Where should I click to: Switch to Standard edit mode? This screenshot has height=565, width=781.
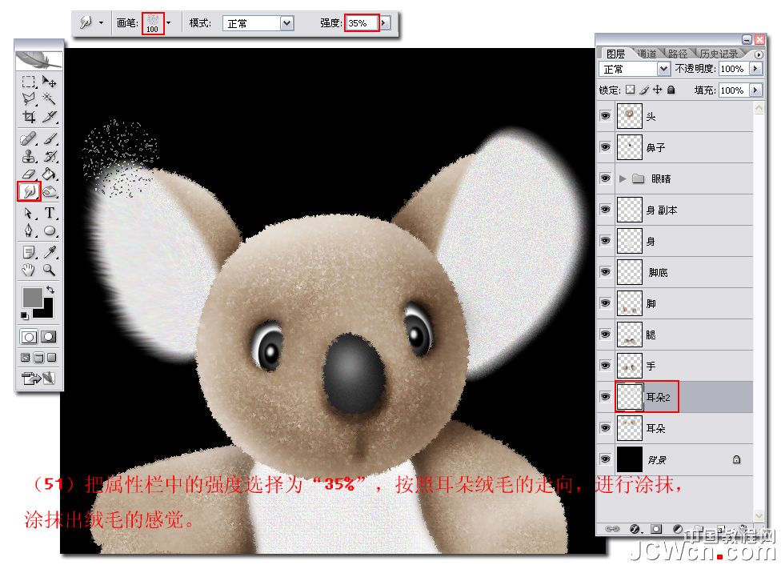pyautogui.click(x=29, y=337)
